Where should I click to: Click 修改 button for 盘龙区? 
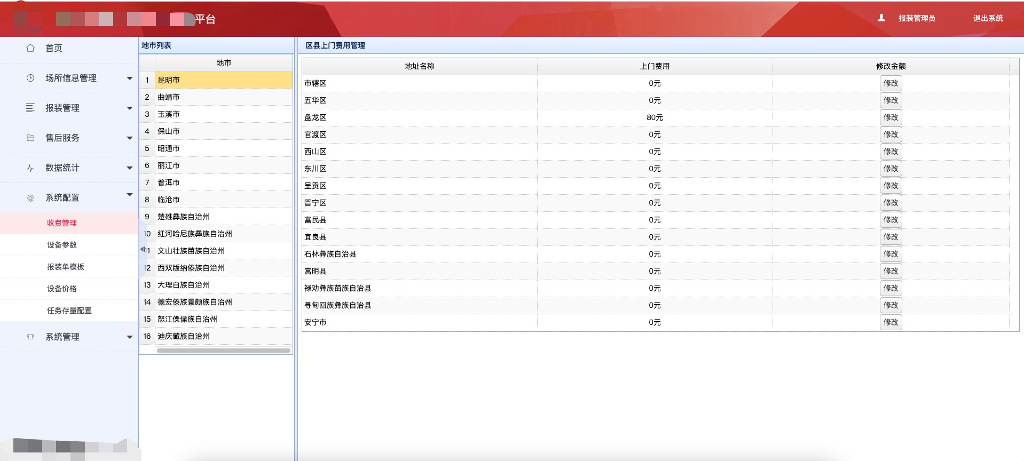[x=891, y=117]
